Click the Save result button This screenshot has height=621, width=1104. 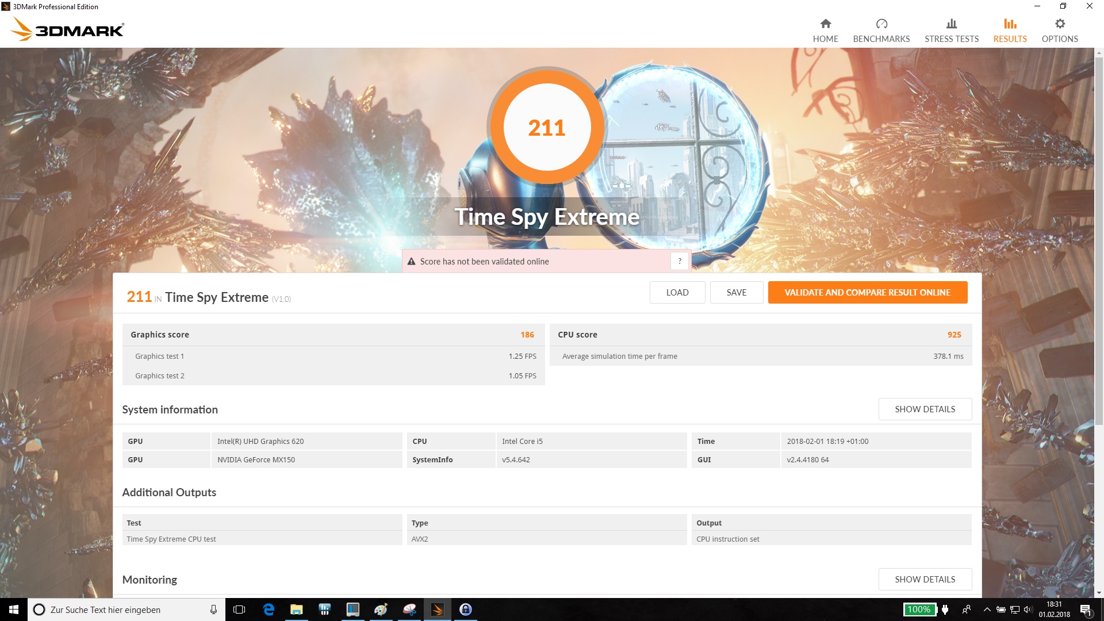[736, 292]
